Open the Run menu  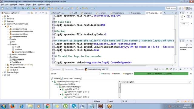click(x=35, y=5)
